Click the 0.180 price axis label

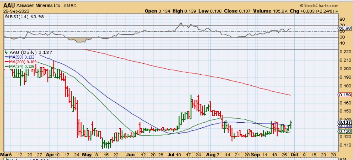345,86
